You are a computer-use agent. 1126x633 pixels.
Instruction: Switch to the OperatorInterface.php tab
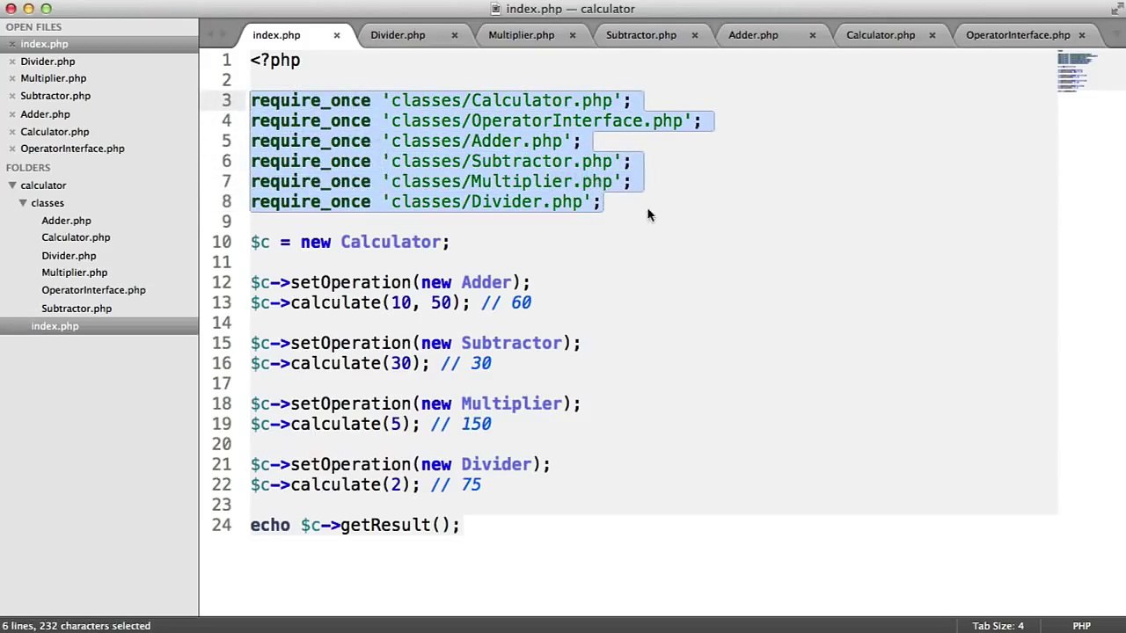1018,35
